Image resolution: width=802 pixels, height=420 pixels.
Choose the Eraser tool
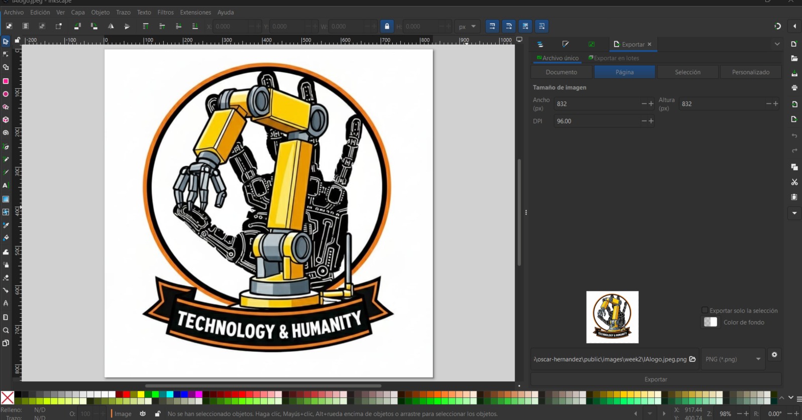(6, 277)
